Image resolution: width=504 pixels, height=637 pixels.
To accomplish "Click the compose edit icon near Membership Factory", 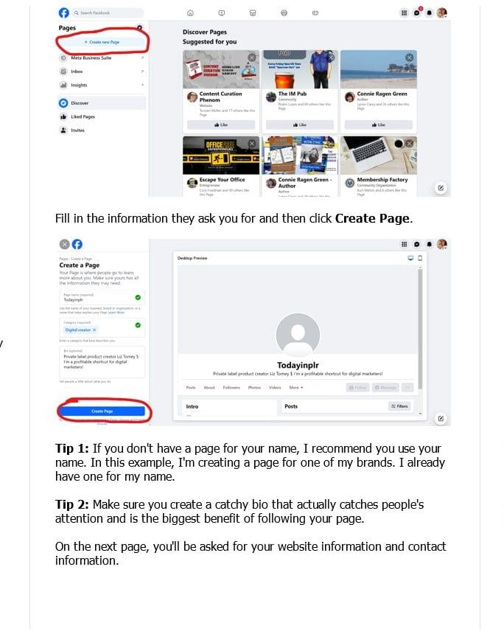I will (441, 188).
